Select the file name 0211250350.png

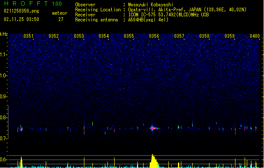click(x=21, y=11)
